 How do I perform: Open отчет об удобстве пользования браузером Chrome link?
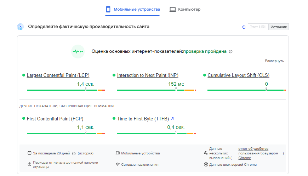pos(258,153)
